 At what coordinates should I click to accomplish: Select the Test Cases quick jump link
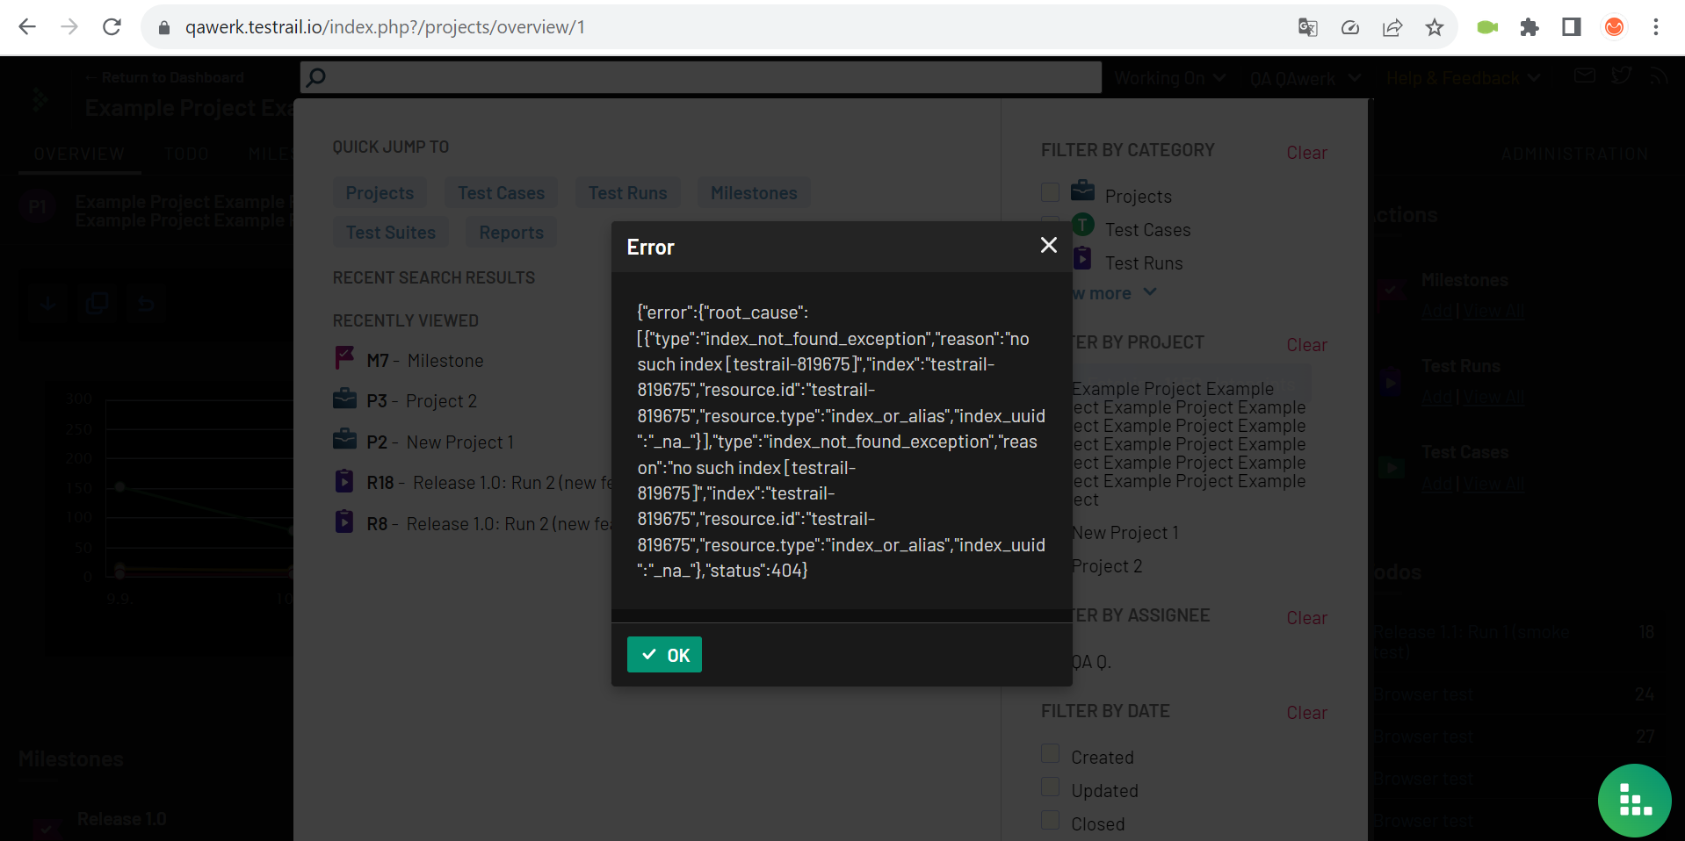click(x=501, y=193)
